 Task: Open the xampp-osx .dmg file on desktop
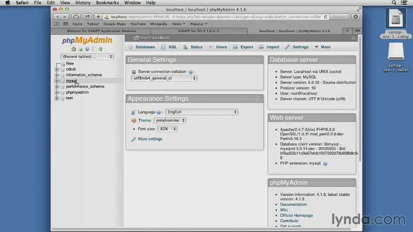(x=396, y=23)
